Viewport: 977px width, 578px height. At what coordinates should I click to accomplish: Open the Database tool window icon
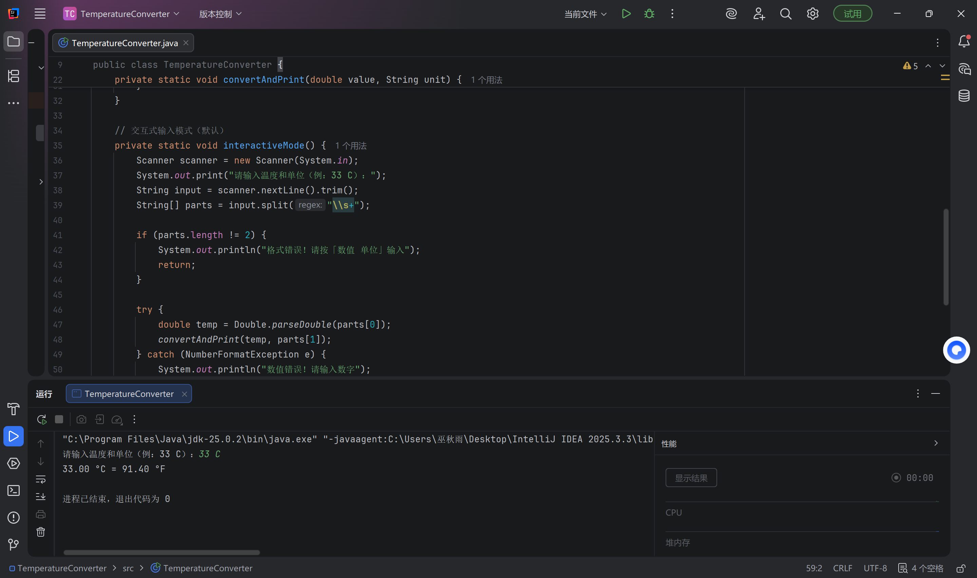click(964, 95)
